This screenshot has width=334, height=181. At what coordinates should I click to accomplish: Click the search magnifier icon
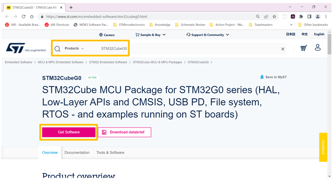click(x=57, y=49)
